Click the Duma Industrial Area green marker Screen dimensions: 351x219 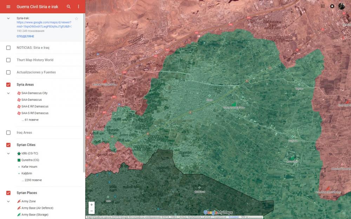[x=234, y=104]
